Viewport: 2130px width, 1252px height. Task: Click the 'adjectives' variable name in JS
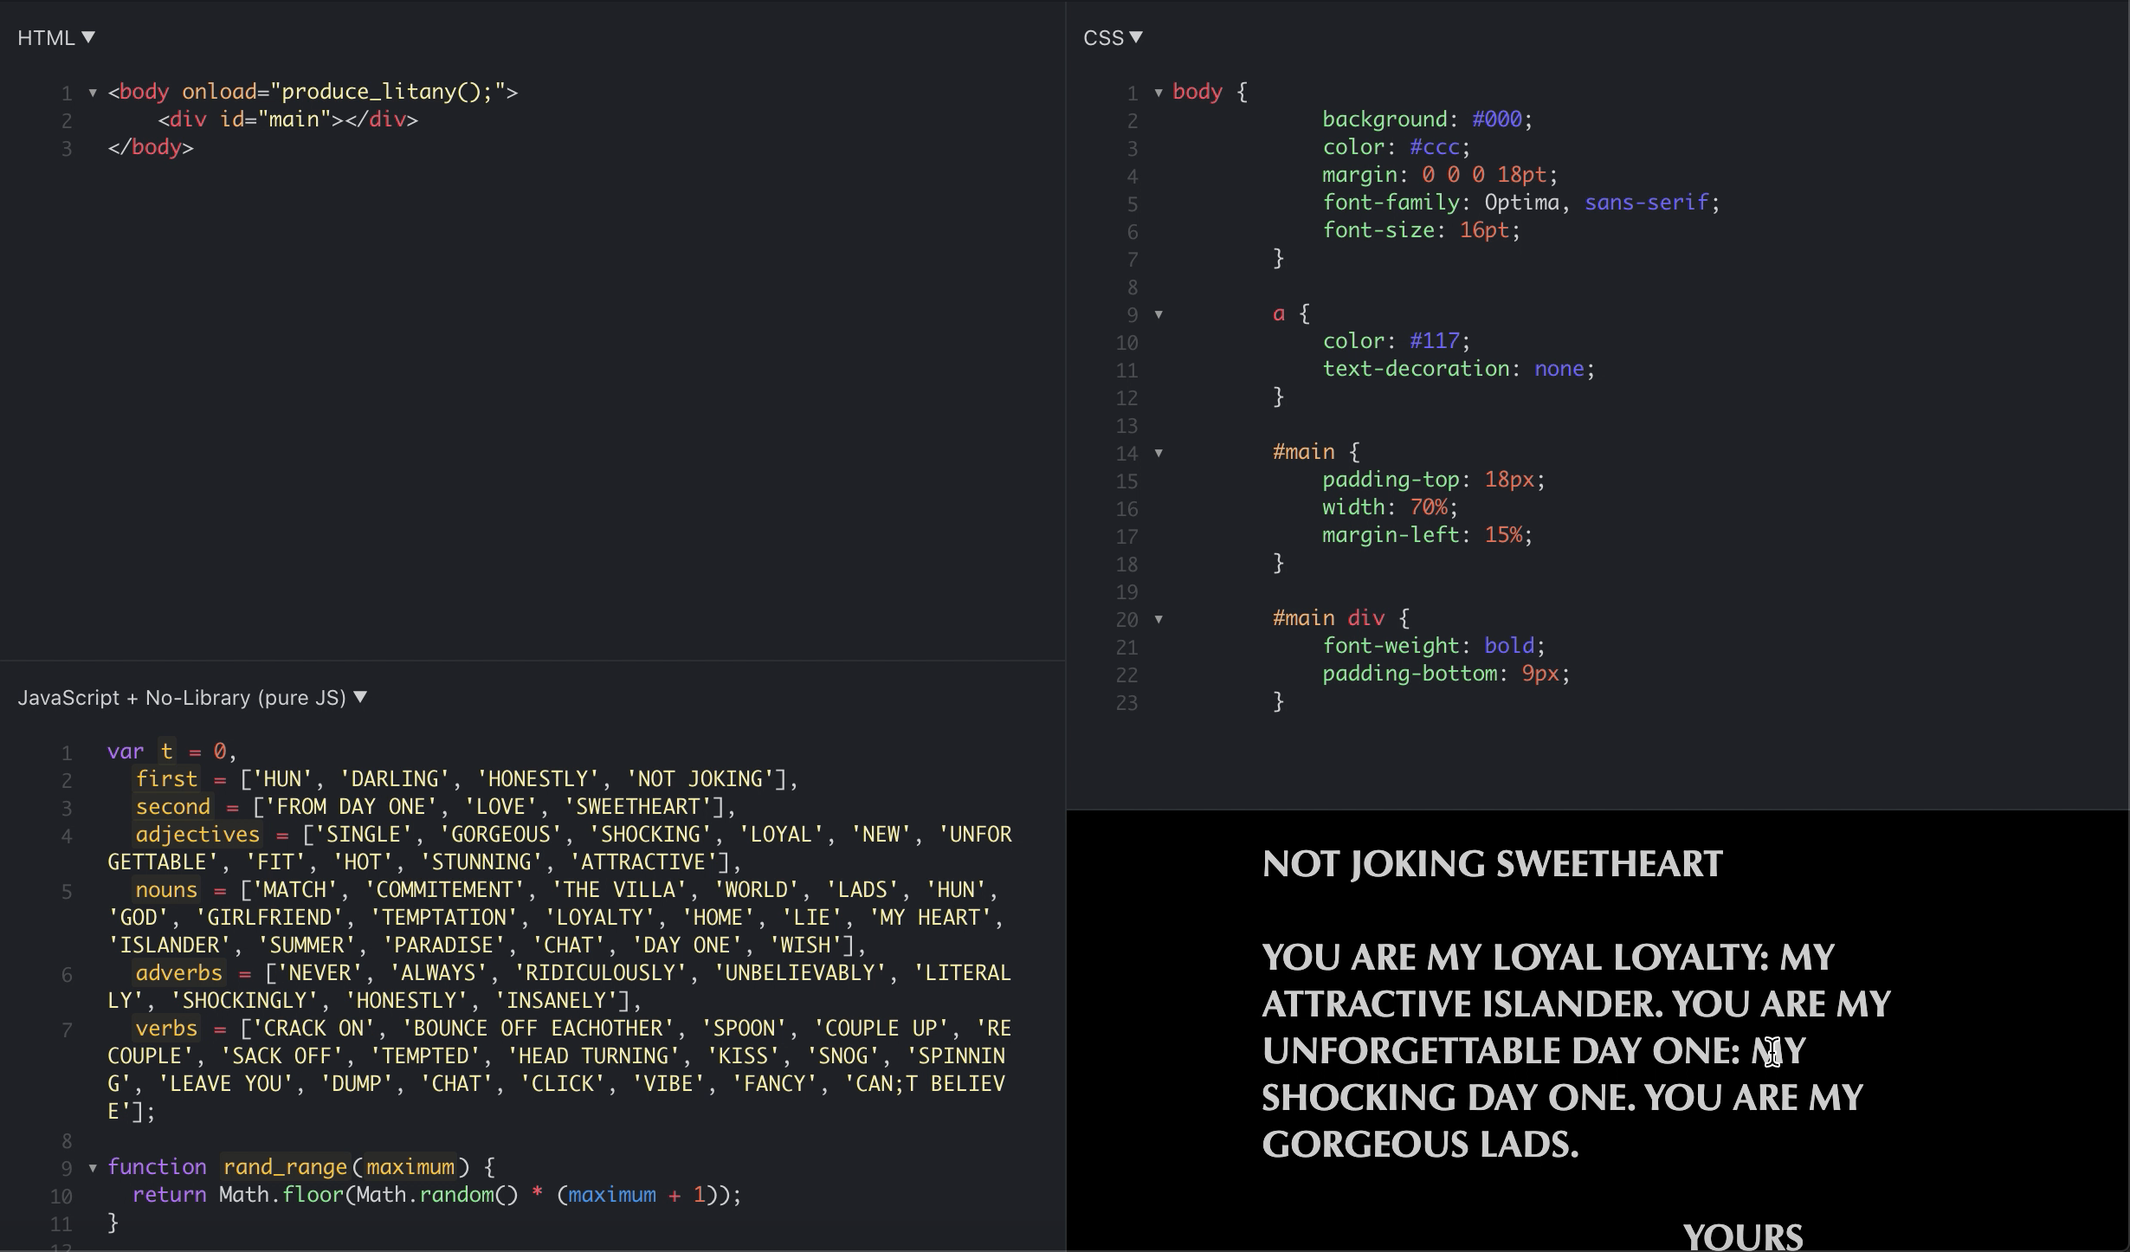tap(197, 834)
